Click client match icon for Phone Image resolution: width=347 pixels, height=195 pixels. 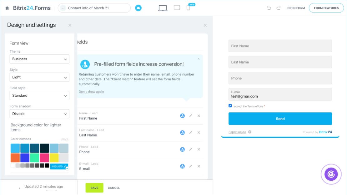click(x=182, y=149)
